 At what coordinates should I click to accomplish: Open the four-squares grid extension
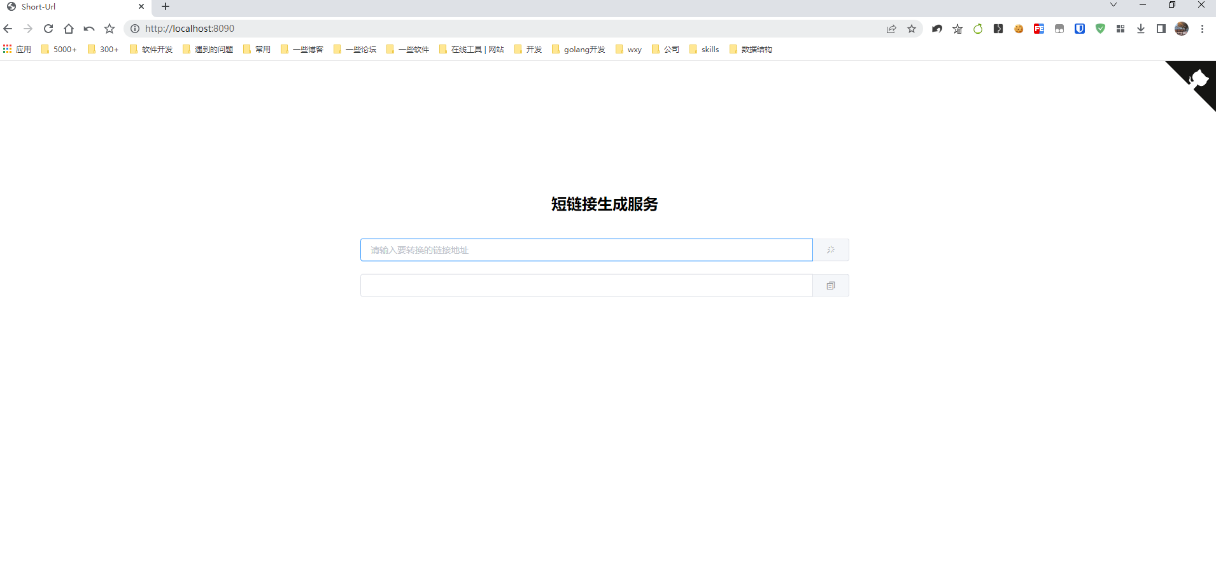tap(1121, 29)
